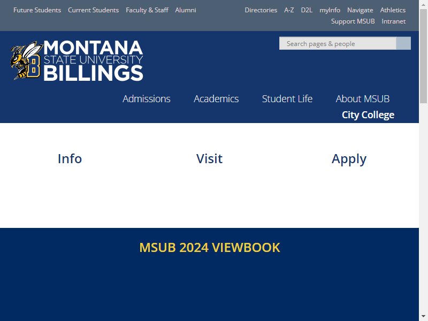The width and height of the screenshot is (428, 321).
Task: Open the A-Z index
Action: (x=289, y=10)
